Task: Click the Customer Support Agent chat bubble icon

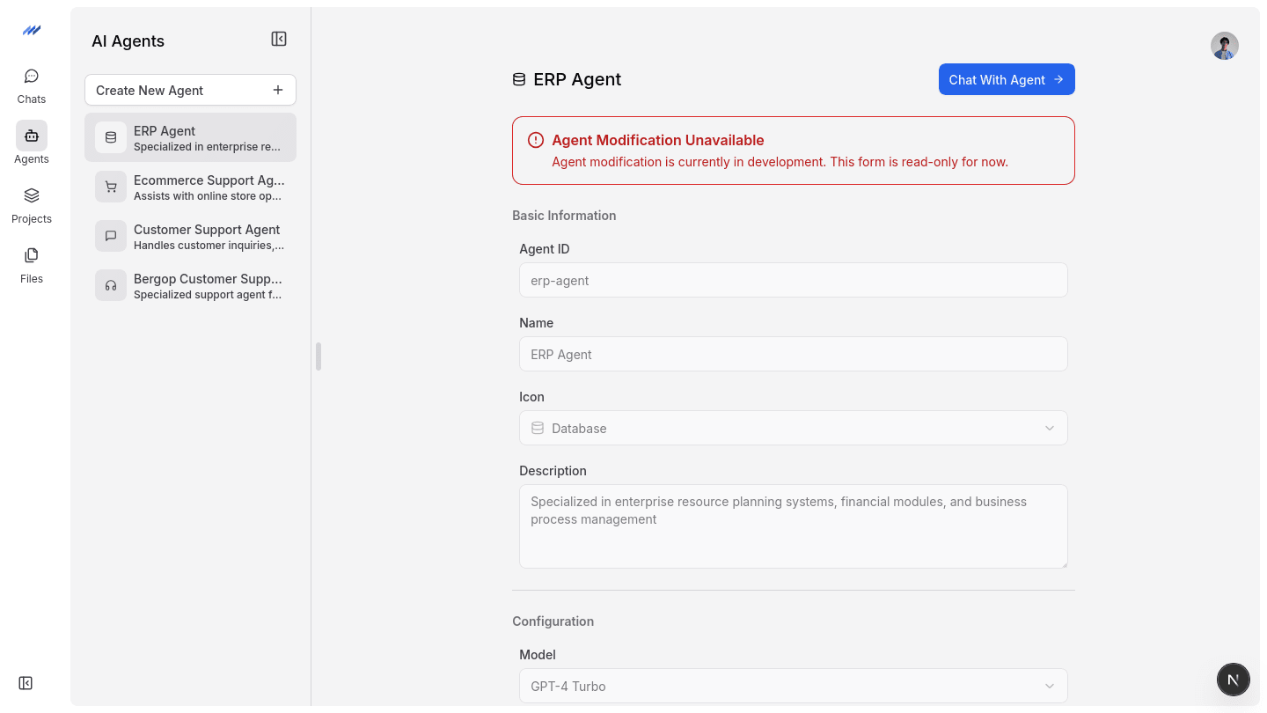Action: pos(111,236)
